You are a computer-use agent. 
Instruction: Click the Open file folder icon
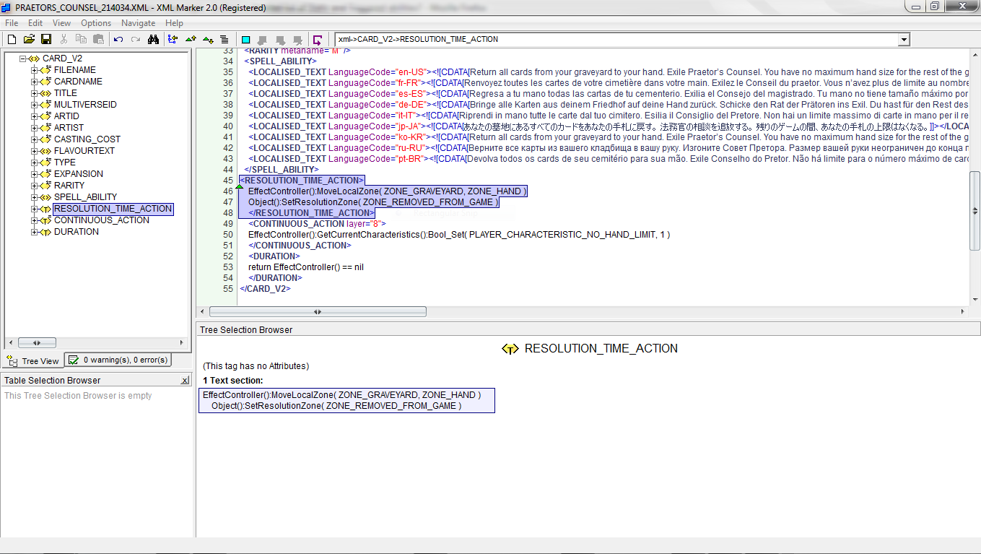point(29,39)
